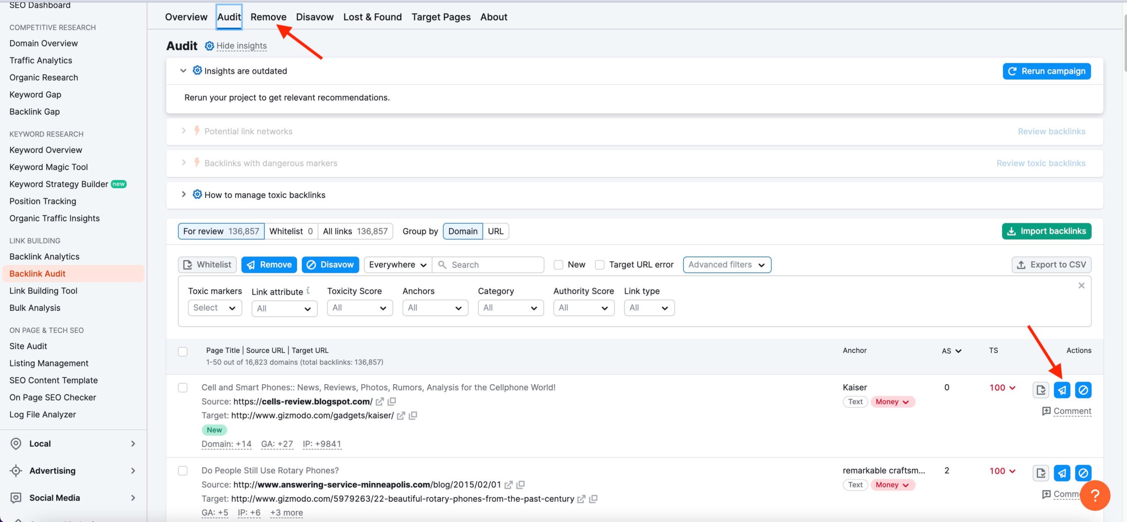Click the Local location pin icon

click(16, 444)
